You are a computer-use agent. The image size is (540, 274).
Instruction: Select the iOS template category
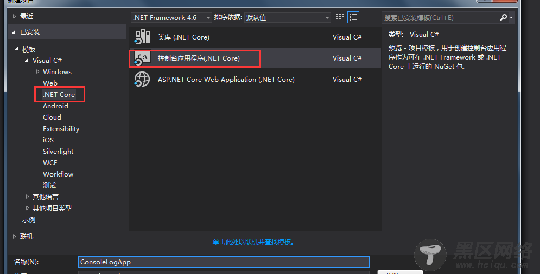48,140
